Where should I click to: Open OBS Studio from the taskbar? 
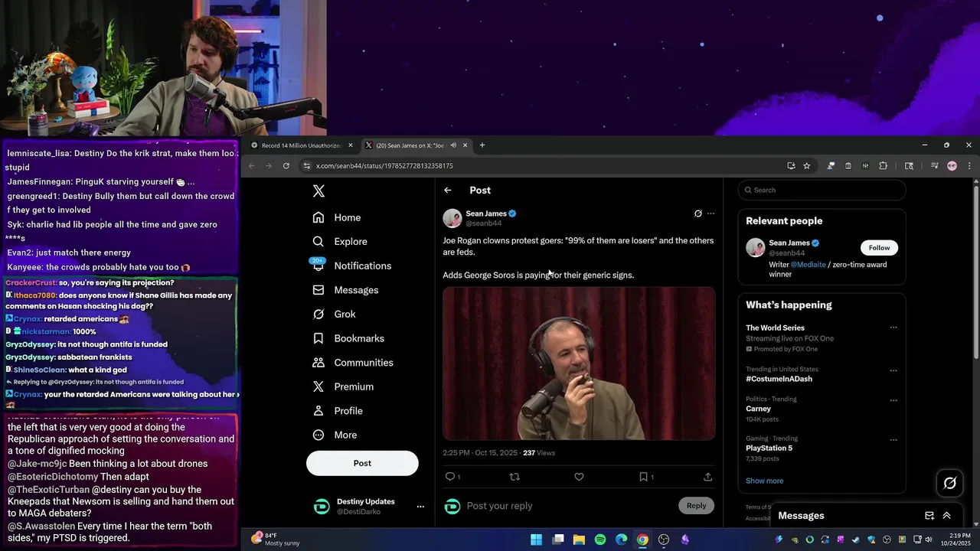coord(664,540)
